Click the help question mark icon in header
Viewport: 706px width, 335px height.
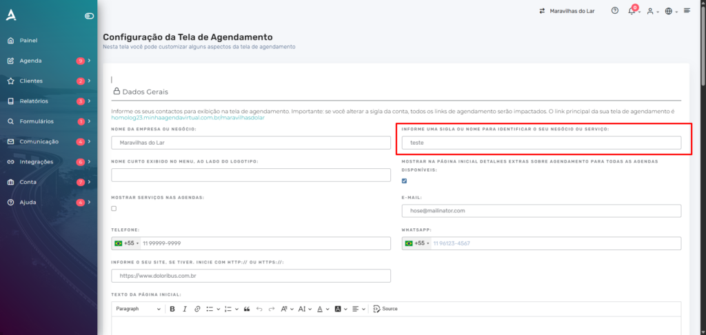[x=615, y=11]
